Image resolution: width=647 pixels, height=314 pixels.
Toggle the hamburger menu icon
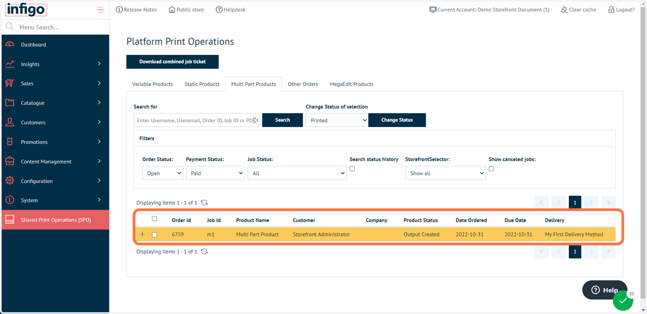click(100, 10)
